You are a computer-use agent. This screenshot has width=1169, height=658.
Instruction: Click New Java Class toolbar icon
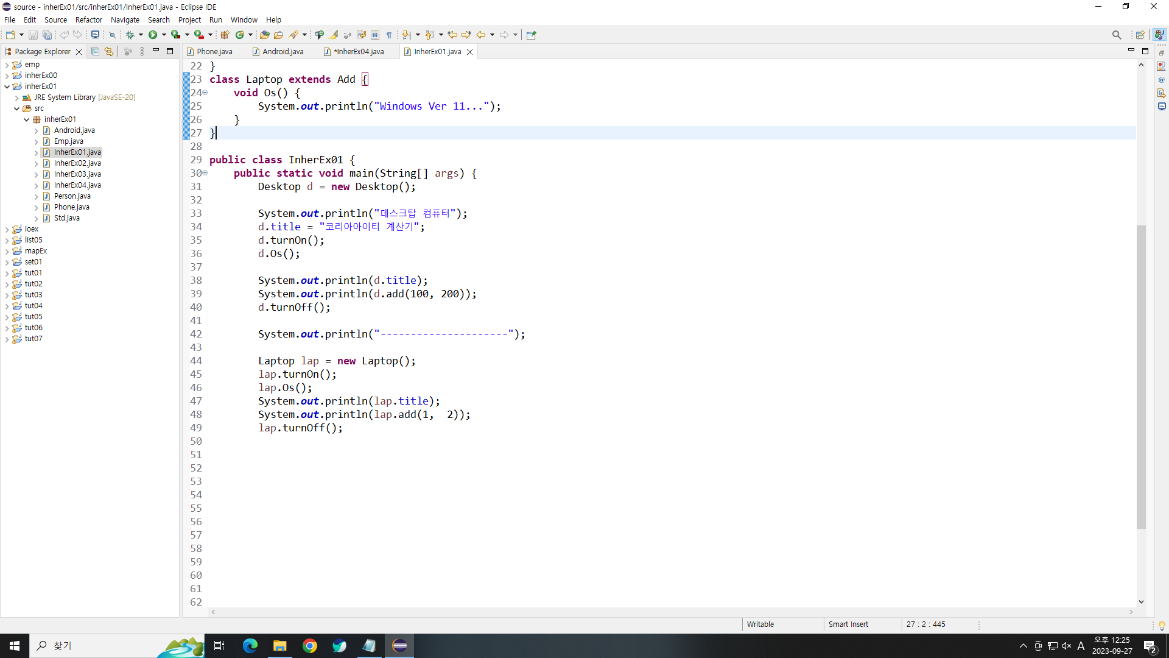tap(239, 35)
